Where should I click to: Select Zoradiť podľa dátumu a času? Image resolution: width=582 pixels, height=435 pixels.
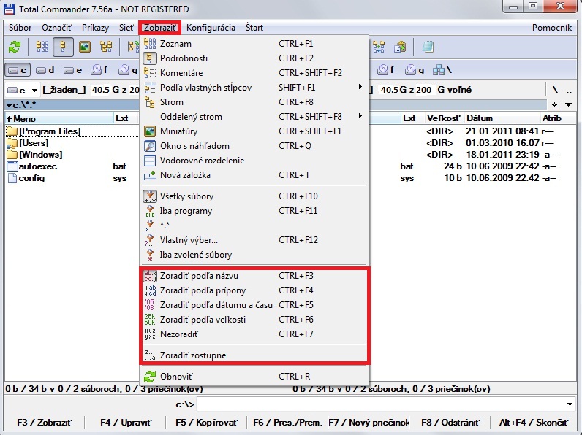click(254, 305)
